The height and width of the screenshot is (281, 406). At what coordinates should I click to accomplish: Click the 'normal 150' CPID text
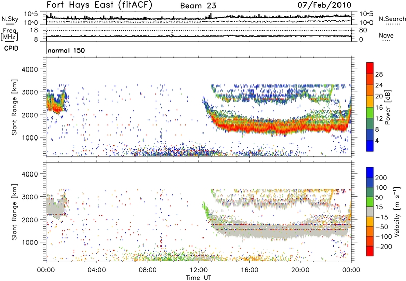pos(66,50)
